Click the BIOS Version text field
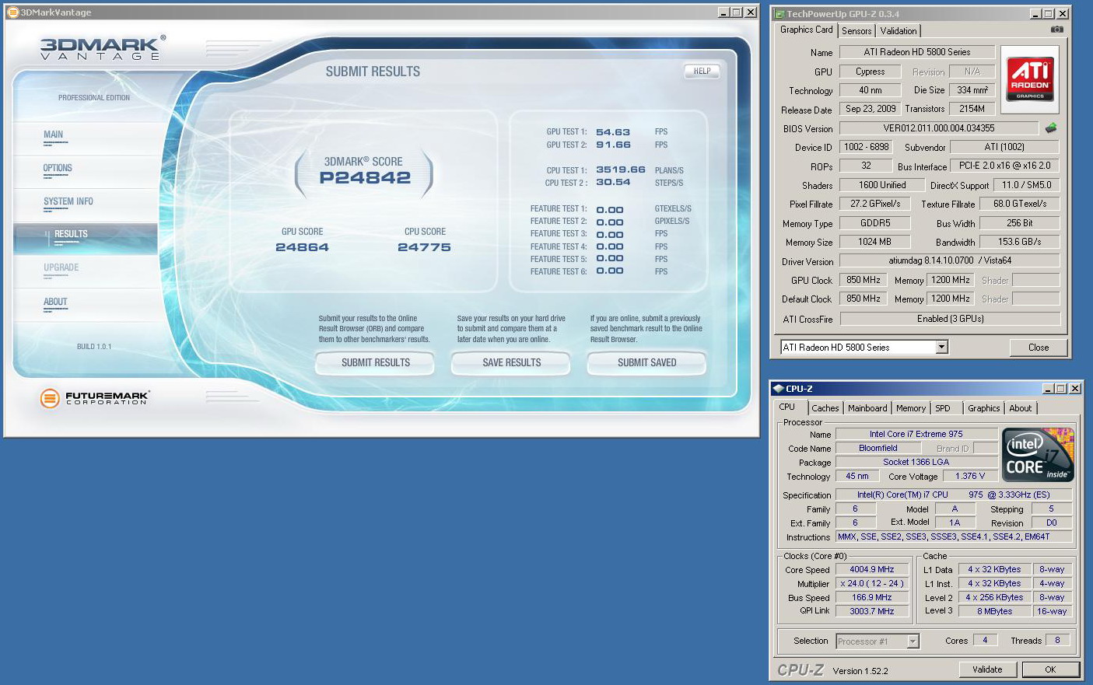 pos(938,128)
